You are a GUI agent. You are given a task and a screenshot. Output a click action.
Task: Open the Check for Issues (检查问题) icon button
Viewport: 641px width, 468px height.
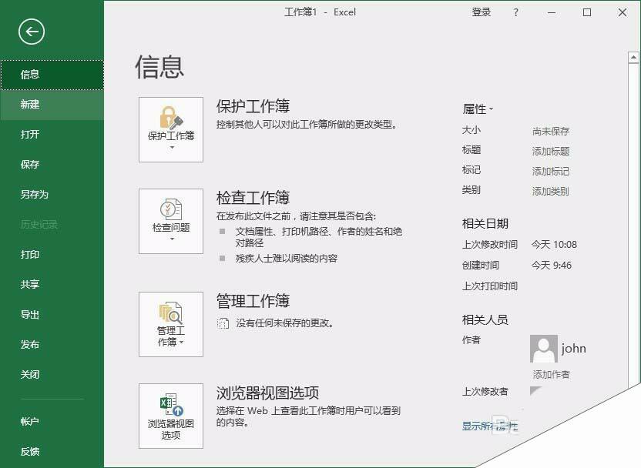171,221
